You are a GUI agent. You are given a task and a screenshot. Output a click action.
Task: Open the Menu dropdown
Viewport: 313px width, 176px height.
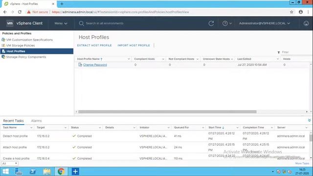[x=61, y=23]
